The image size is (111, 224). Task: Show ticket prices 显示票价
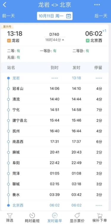click(77, 218)
